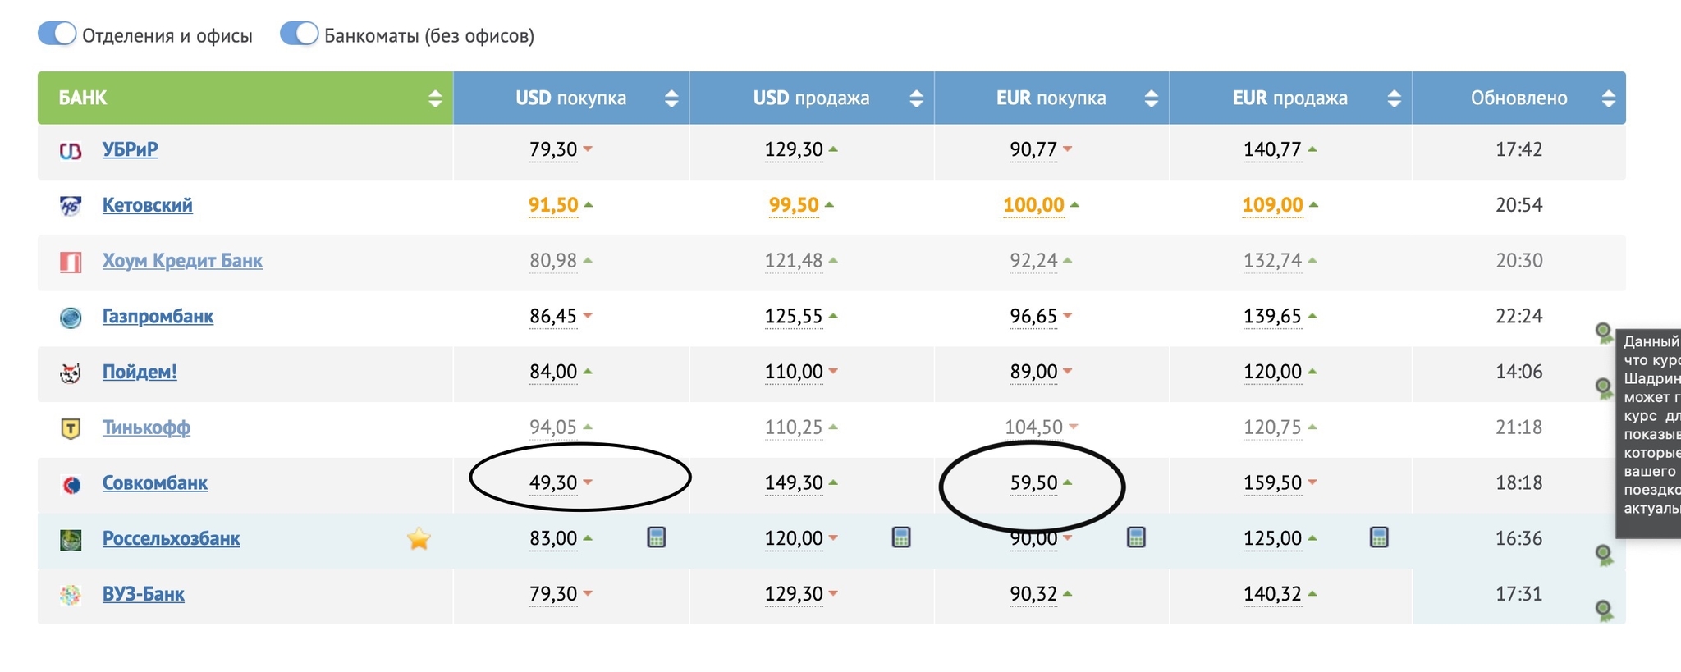Open the Тинькофф bank link

[146, 427]
